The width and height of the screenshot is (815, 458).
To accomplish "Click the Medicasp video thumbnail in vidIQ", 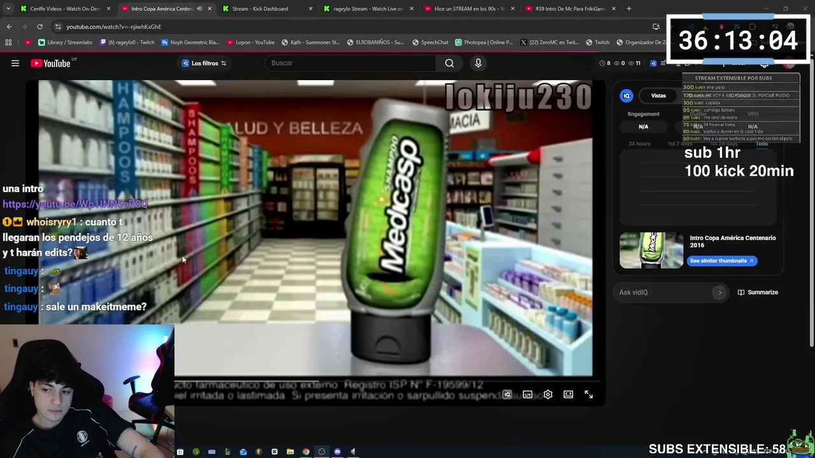I will click(x=651, y=250).
